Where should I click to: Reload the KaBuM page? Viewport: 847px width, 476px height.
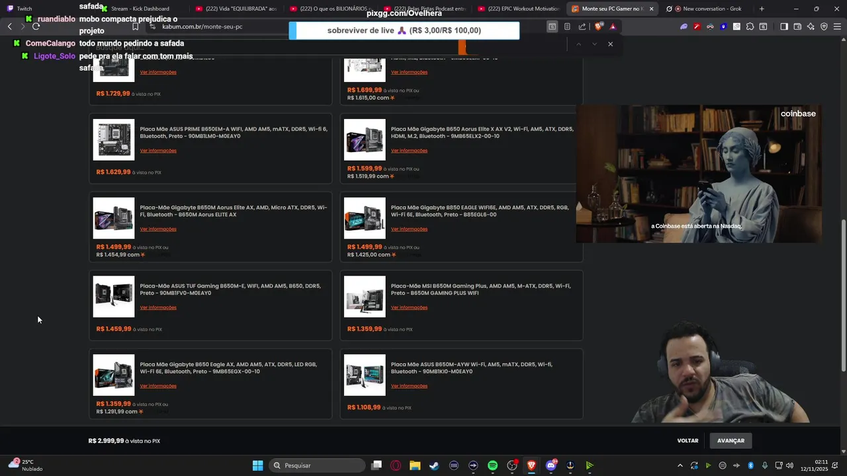click(x=36, y=26)
